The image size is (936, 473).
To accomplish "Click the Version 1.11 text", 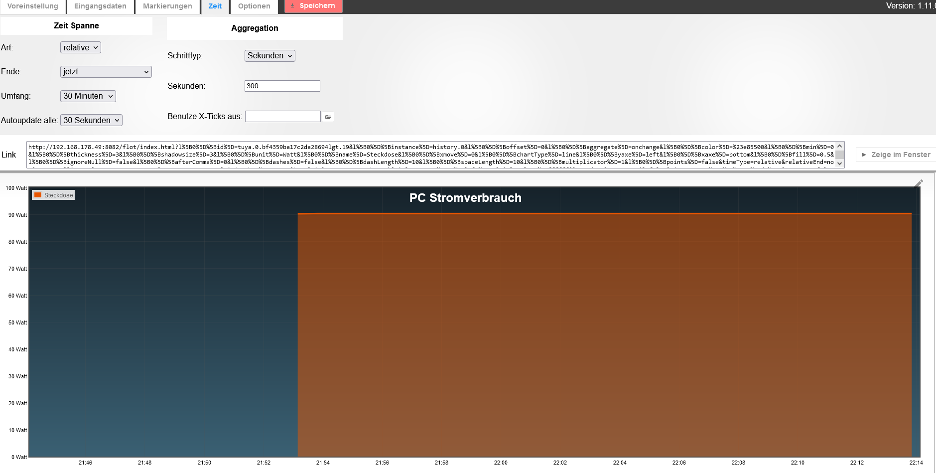I will (910, 6).
